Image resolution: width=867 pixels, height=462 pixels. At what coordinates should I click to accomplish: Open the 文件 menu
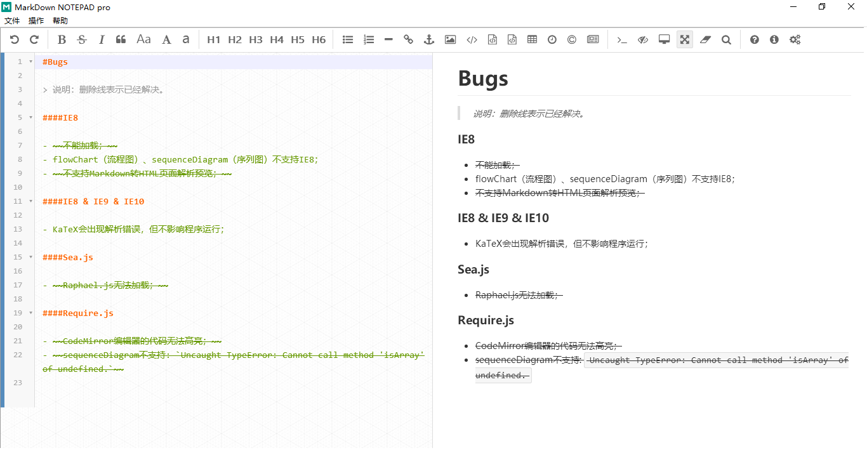(12, 21)
